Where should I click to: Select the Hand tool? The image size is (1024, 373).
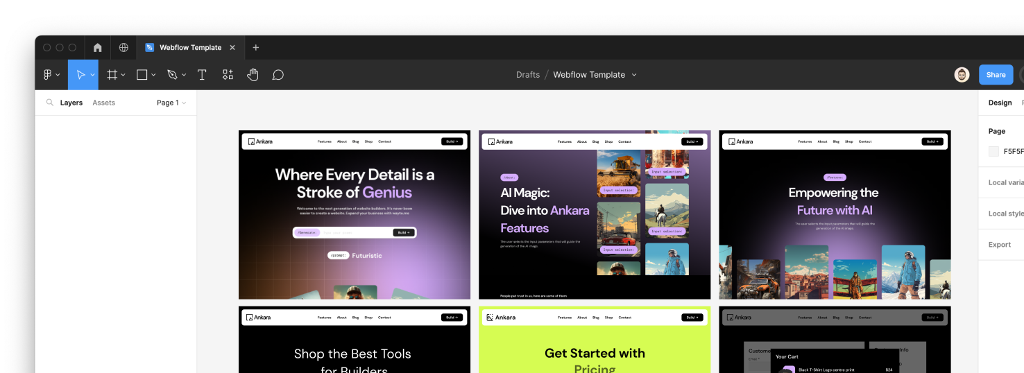[x=253, y=75]
